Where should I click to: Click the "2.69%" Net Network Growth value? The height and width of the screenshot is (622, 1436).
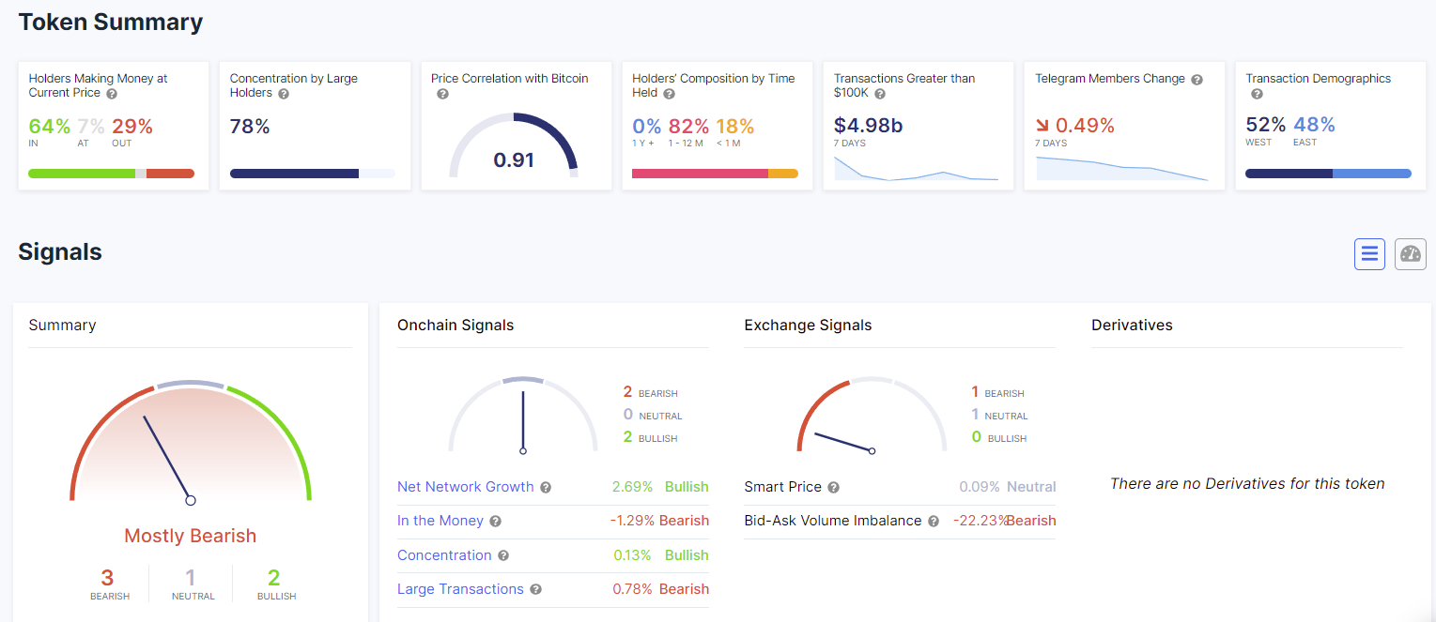coord(632,487)
